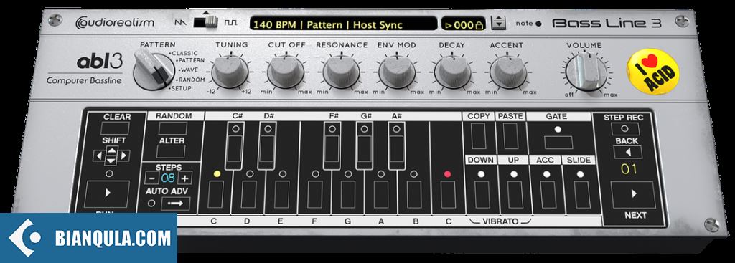This screenshot has height=263, width=735.
Task: Click the AUTO ADV arrow button
Action: [x=175, y=204]
